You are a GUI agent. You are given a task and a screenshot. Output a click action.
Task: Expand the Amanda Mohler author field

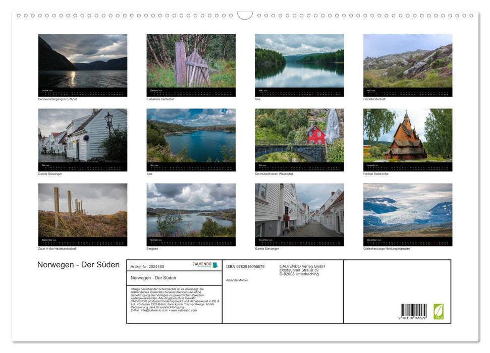tap(237, 280)
